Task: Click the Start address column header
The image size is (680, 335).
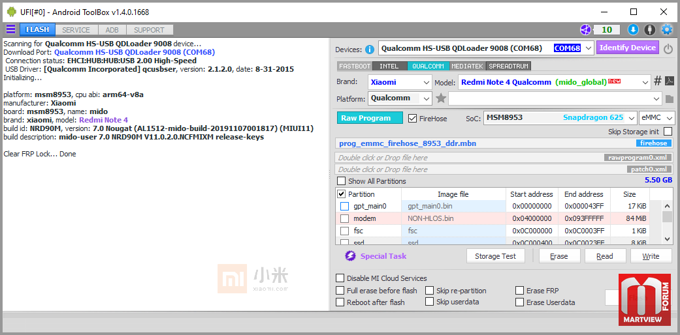Action: click(x=532, y=194)
